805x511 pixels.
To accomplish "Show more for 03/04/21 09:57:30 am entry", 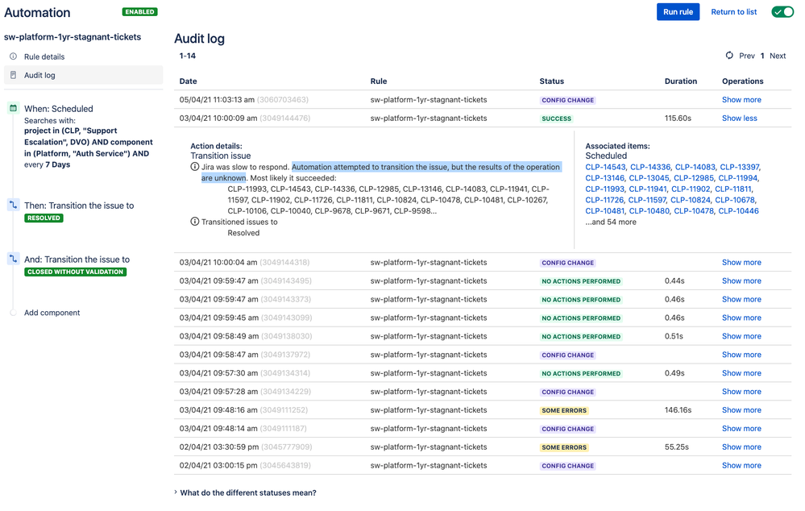I will [741, 373].
